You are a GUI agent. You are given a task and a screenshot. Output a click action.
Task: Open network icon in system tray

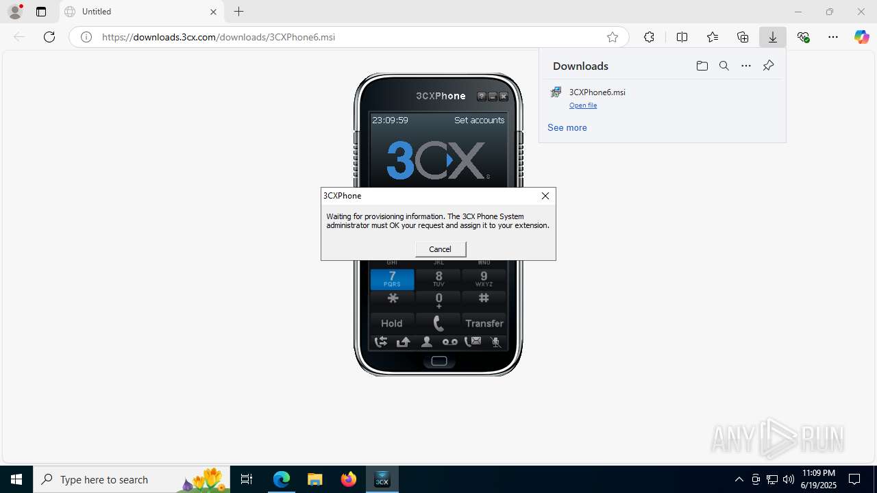(772, 479)
